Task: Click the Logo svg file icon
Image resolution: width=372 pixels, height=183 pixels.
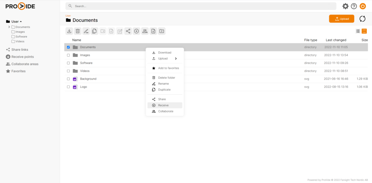Action: point(75,87)
